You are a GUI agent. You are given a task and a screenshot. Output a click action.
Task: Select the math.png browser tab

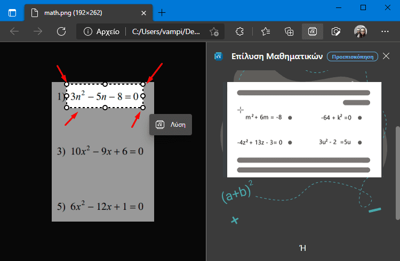89,13
